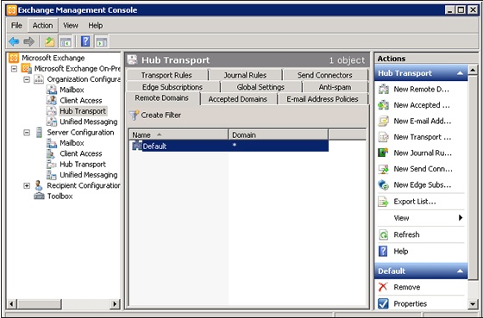Click the forward arrow toolbar icon

click(x=29, y=41)
